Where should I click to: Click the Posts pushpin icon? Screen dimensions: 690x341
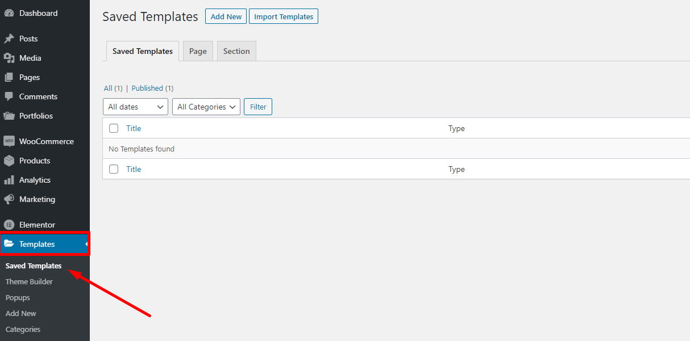(x=9, y=39)
